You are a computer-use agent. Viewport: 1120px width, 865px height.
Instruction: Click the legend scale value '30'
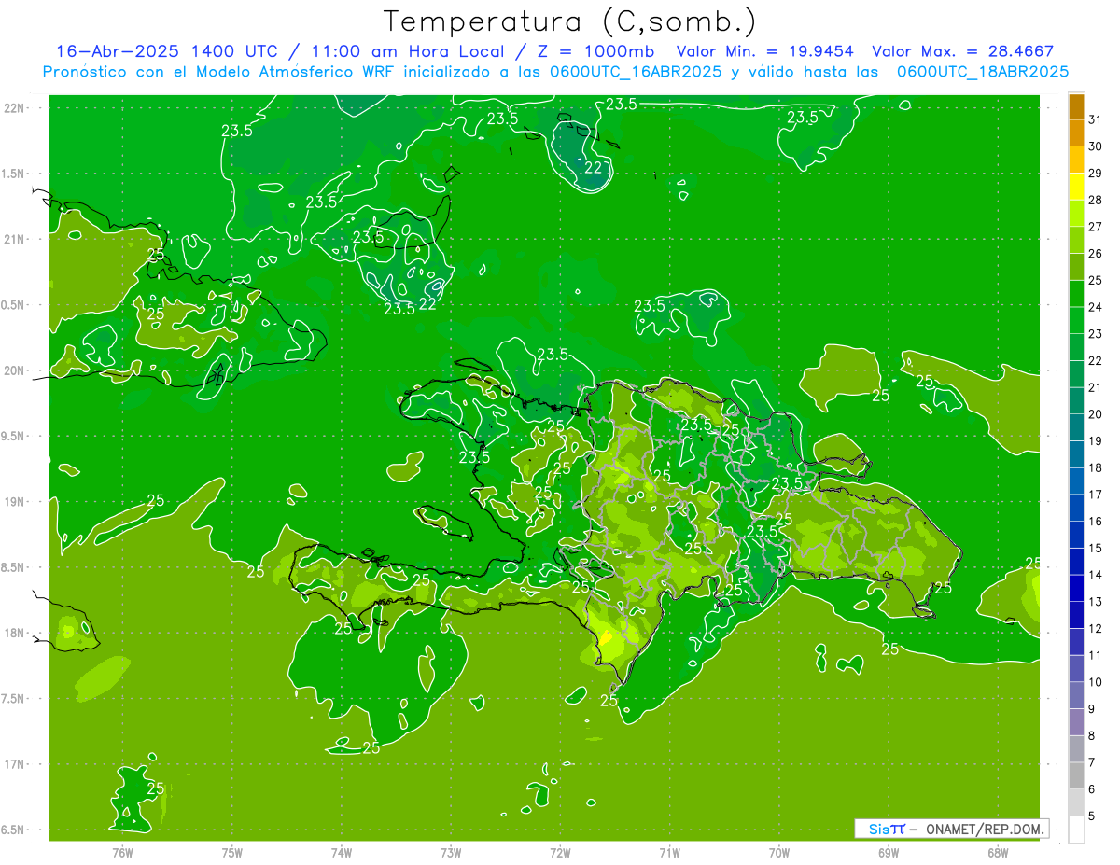[x=1096, y=146]
